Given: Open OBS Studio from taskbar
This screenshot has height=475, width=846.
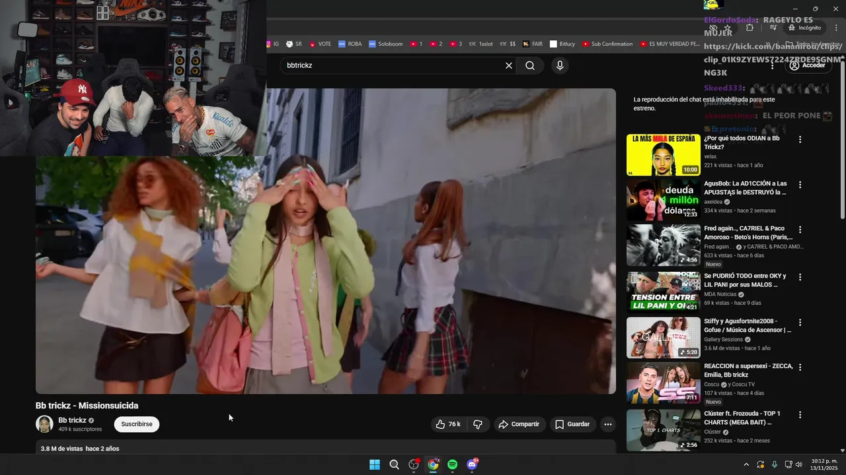Looking at the screenshot, I should (x=414, y=464).
